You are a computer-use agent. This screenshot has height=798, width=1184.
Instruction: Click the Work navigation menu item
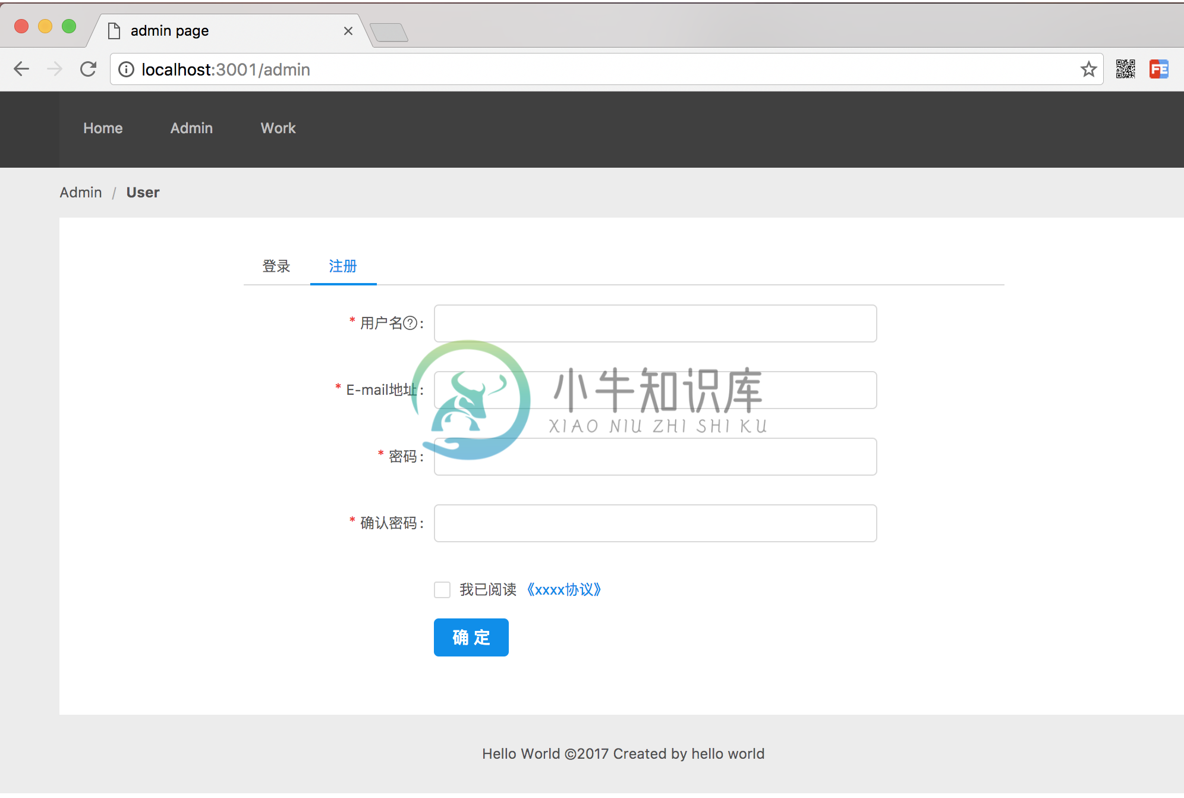pos(278,127)
